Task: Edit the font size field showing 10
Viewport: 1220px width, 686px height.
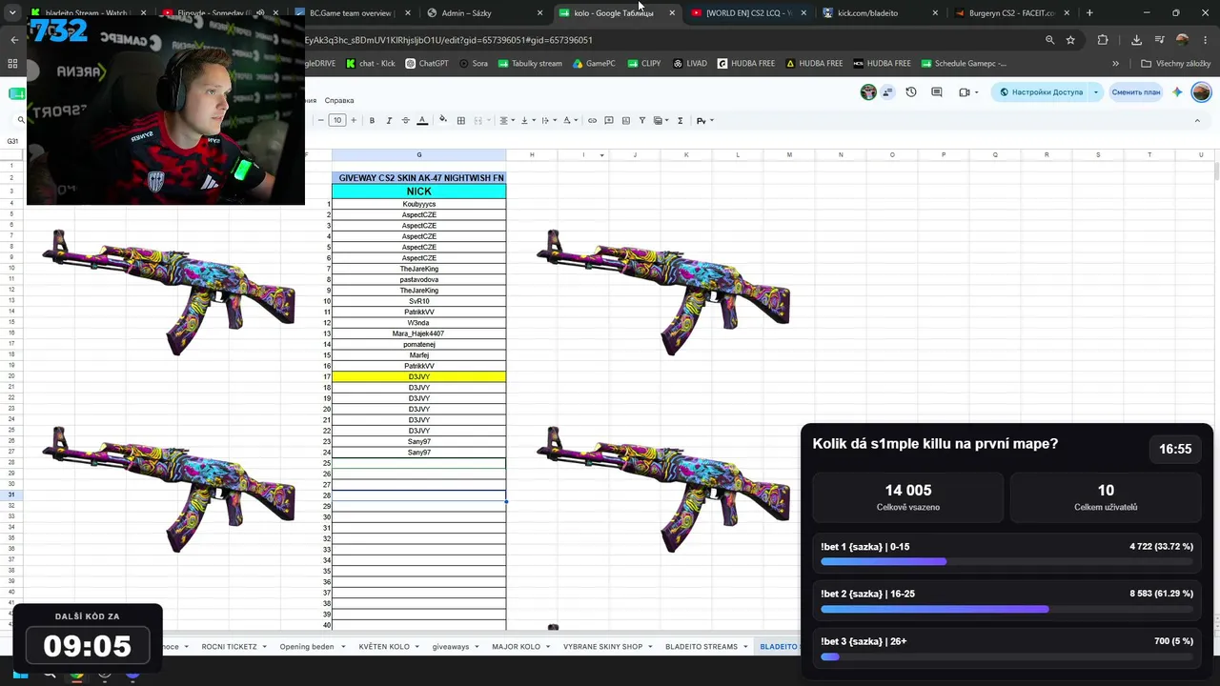Action: click(336, 120)
